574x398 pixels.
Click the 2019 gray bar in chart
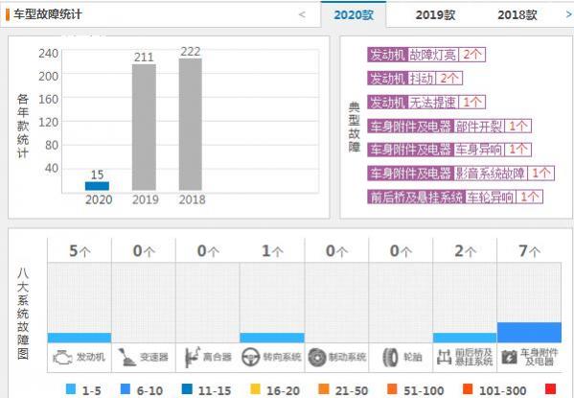click(x=144, y=128)
